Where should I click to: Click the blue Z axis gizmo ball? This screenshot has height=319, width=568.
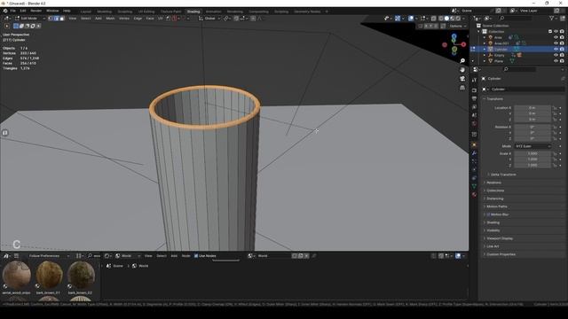point(454,36)
